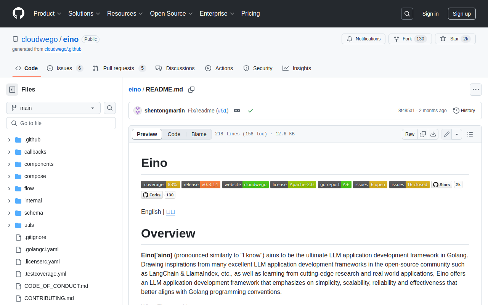Fork the repository button
This screenshot has height=305, width=488.
point(410,39)
